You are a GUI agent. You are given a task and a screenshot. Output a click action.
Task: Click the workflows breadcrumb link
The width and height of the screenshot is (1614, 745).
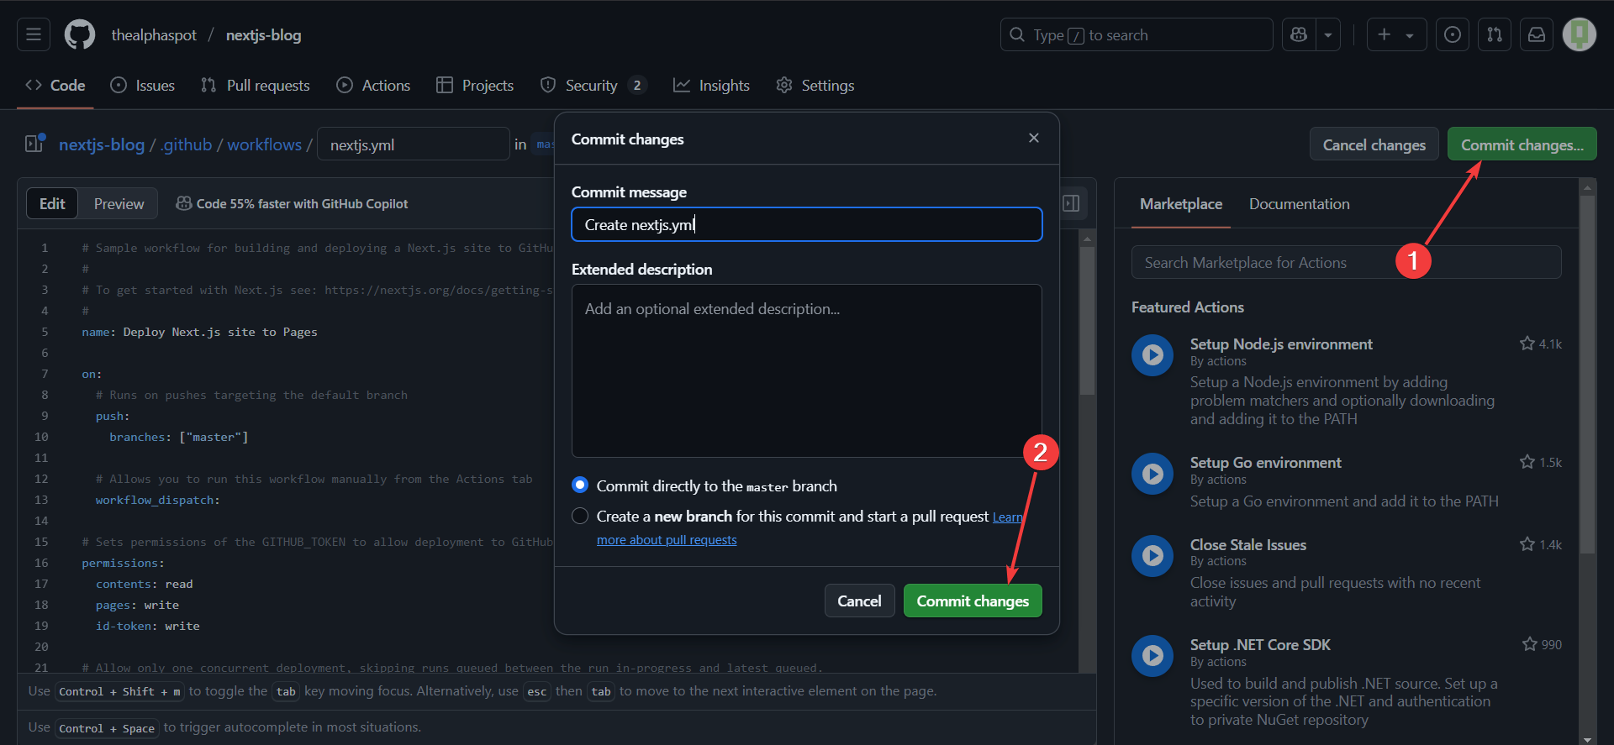click(264, 144)
